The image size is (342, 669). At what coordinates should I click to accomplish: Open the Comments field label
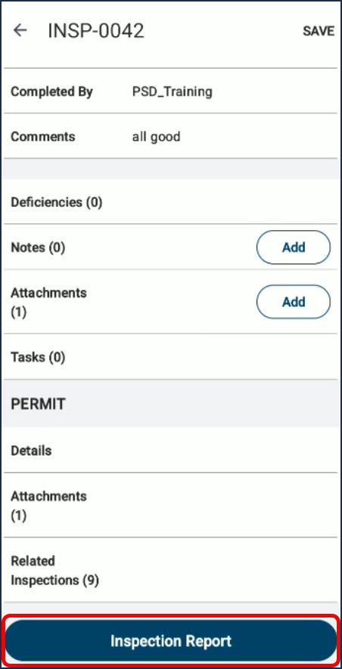pyautogui.click(x=42, y=136)
